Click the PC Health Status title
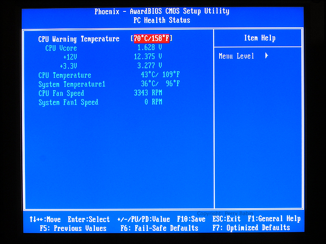The height and width of the screenshot is (244, 326). (x=162, y=20)
